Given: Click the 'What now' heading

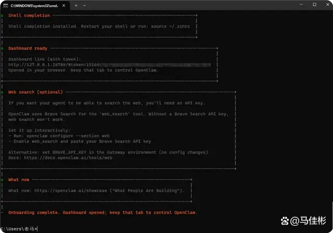Looking at the screenshot, I should 19,180.
